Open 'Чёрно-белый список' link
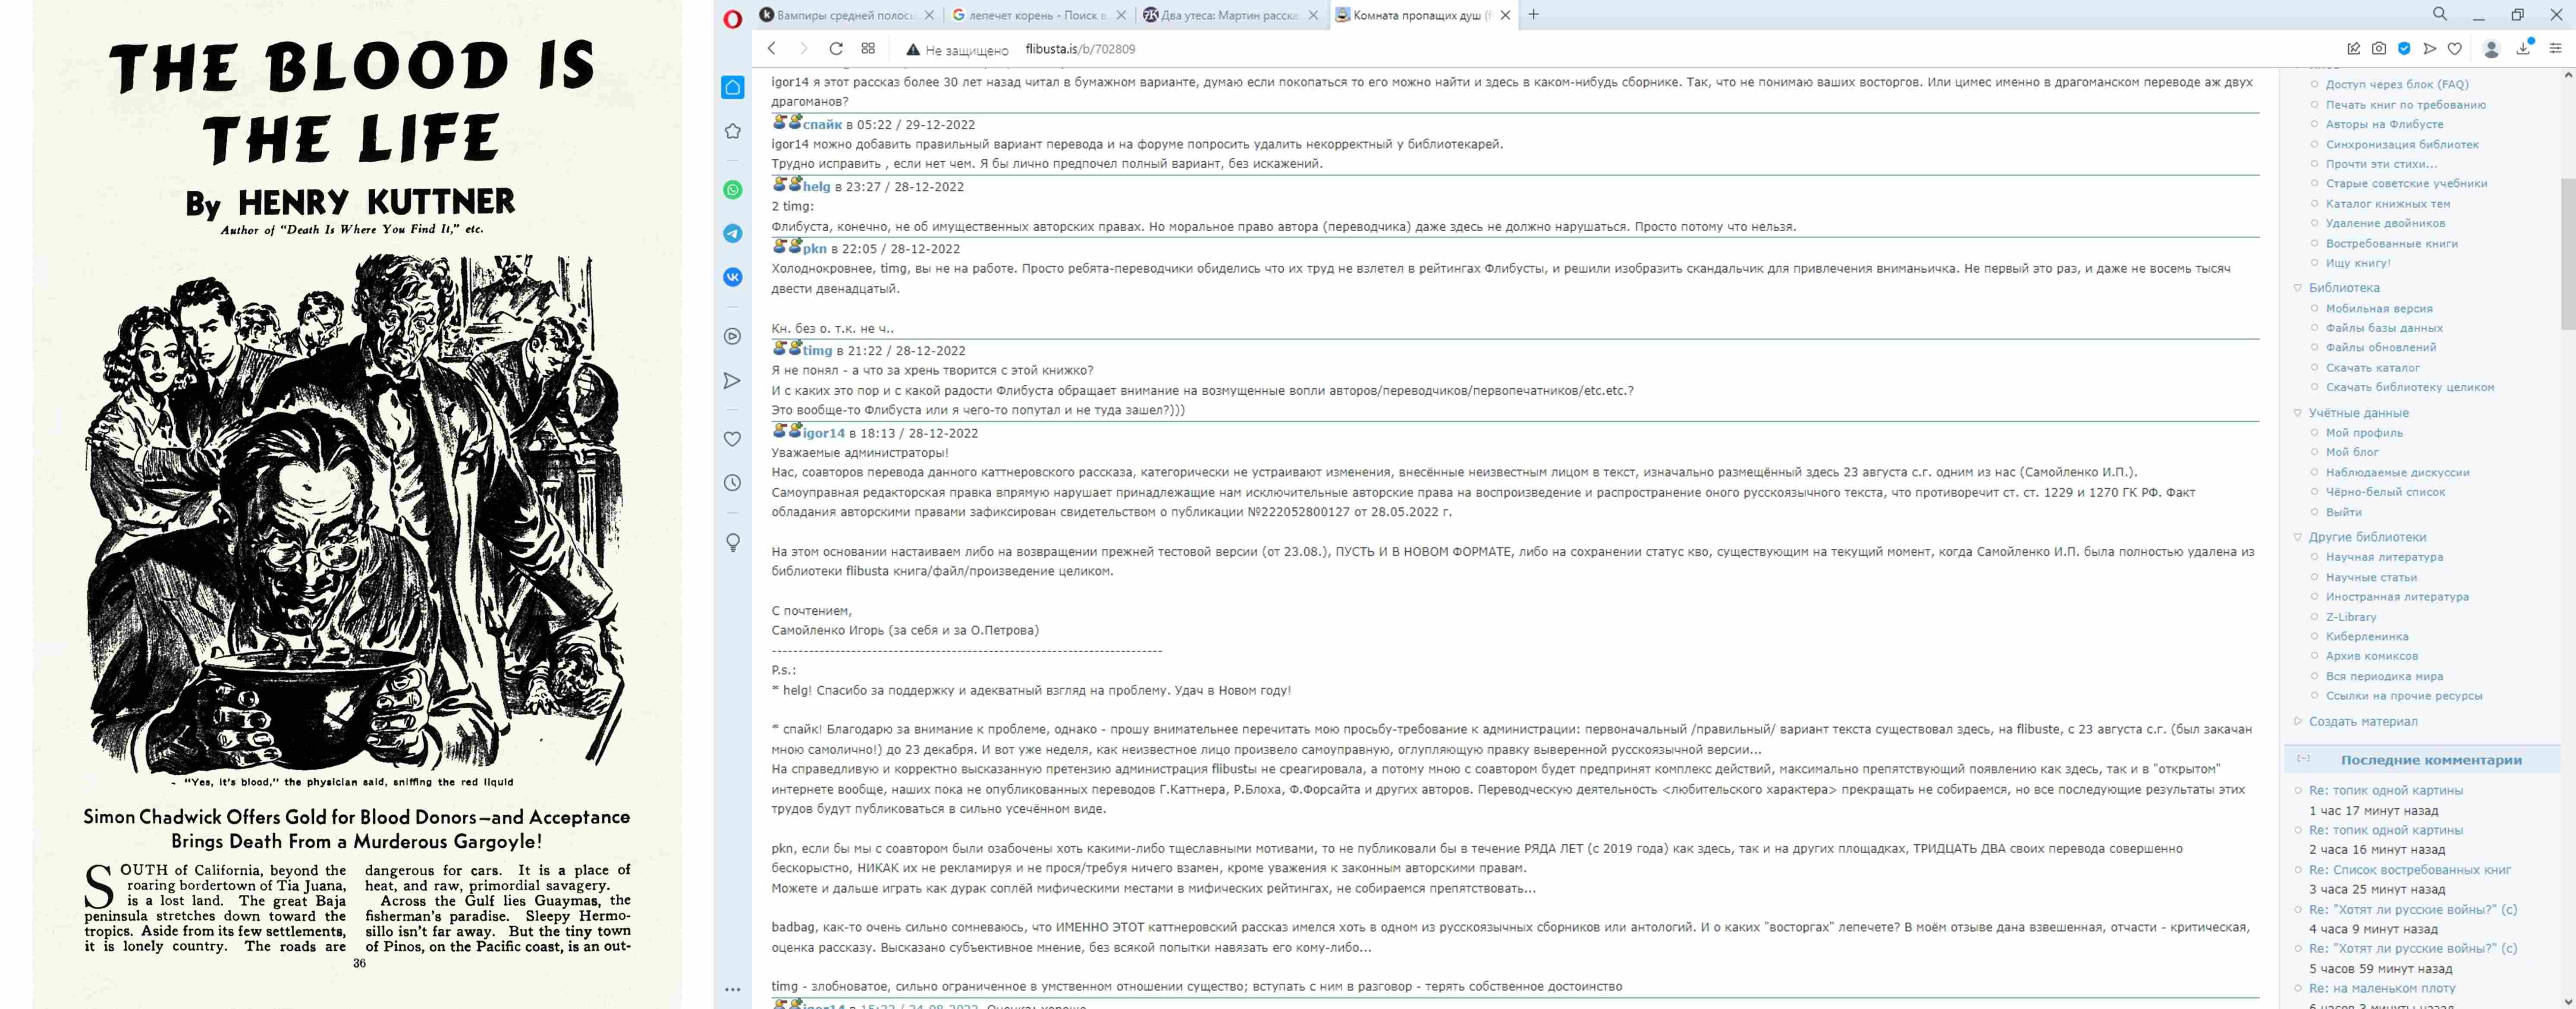 point(2385,492)
